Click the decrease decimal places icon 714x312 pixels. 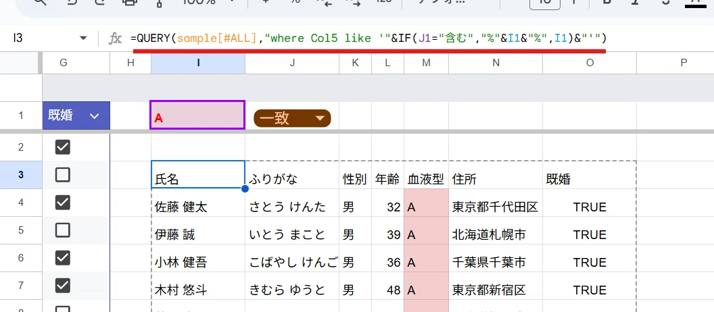pos(325,2)
